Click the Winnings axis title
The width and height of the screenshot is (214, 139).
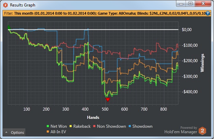coord(202,63)
